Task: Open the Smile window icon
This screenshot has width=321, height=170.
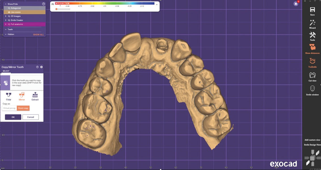Action: click(x=312, y=89)
